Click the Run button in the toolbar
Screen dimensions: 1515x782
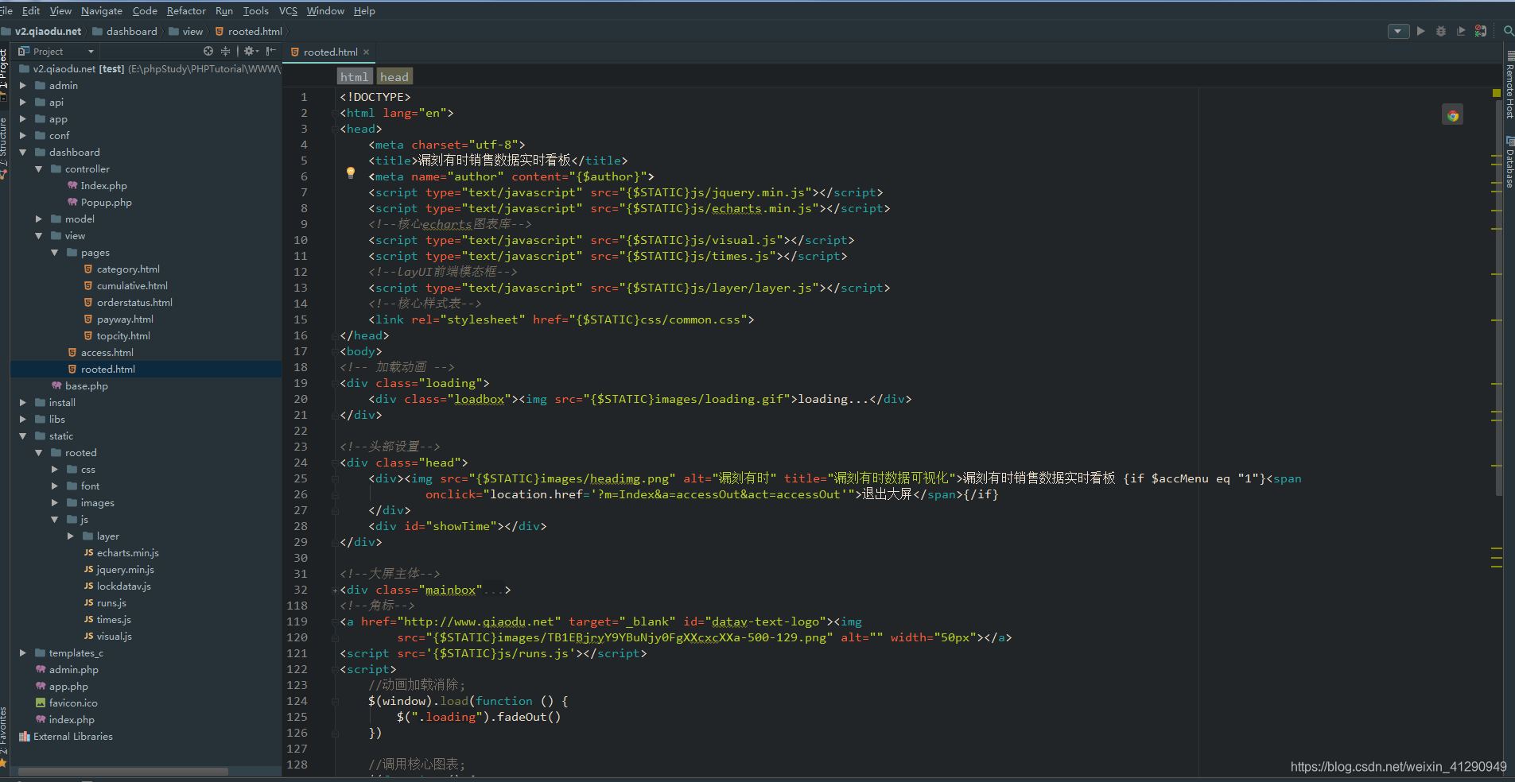click(1420, 31)
